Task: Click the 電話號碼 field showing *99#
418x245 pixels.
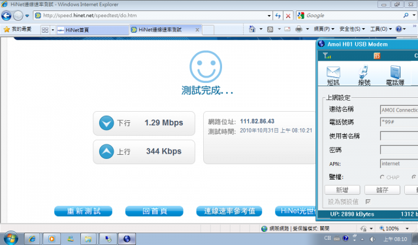Action: pyautogui.click(x=399, y=122)
